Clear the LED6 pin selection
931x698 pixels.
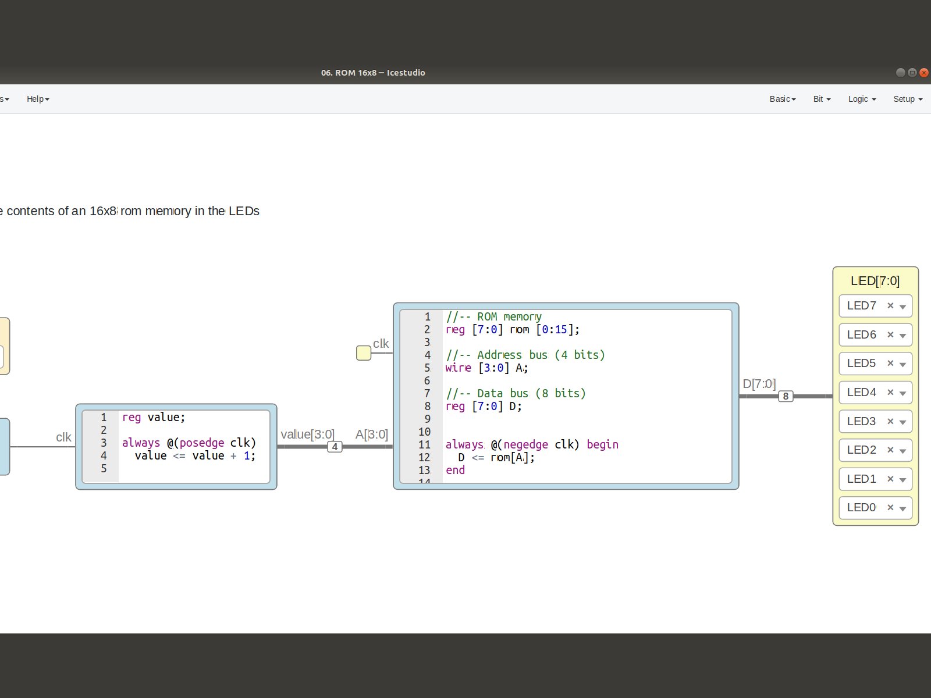(x=890, y=334)
